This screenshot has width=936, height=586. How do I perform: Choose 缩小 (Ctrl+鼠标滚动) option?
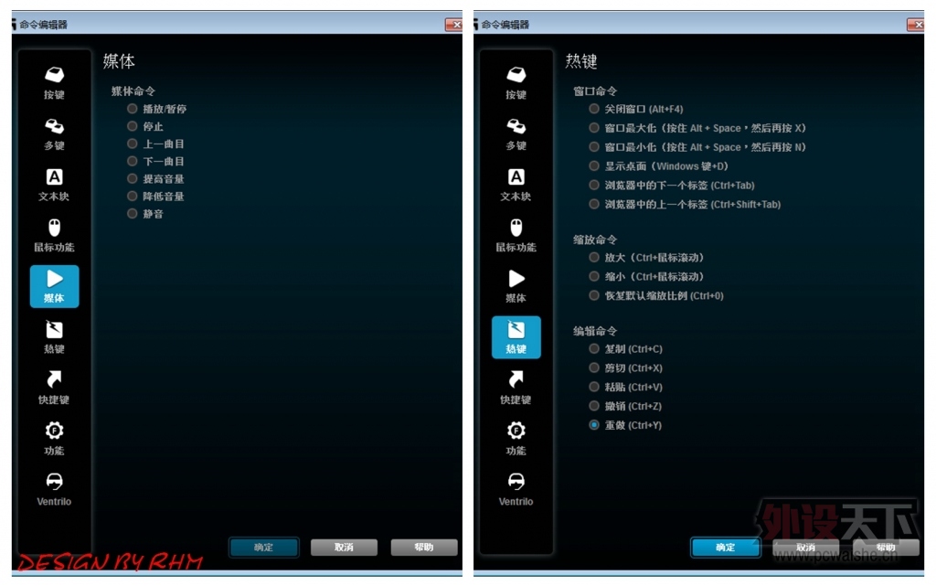594,276
